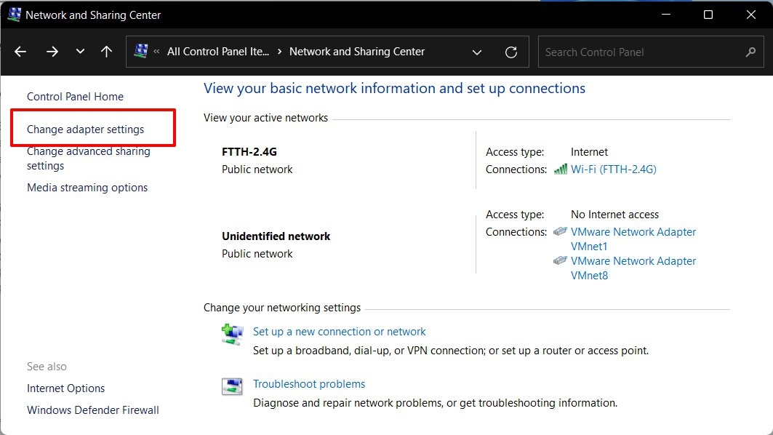
Task: Click the Control Panel icon in address bar
Action: [141, 52]
